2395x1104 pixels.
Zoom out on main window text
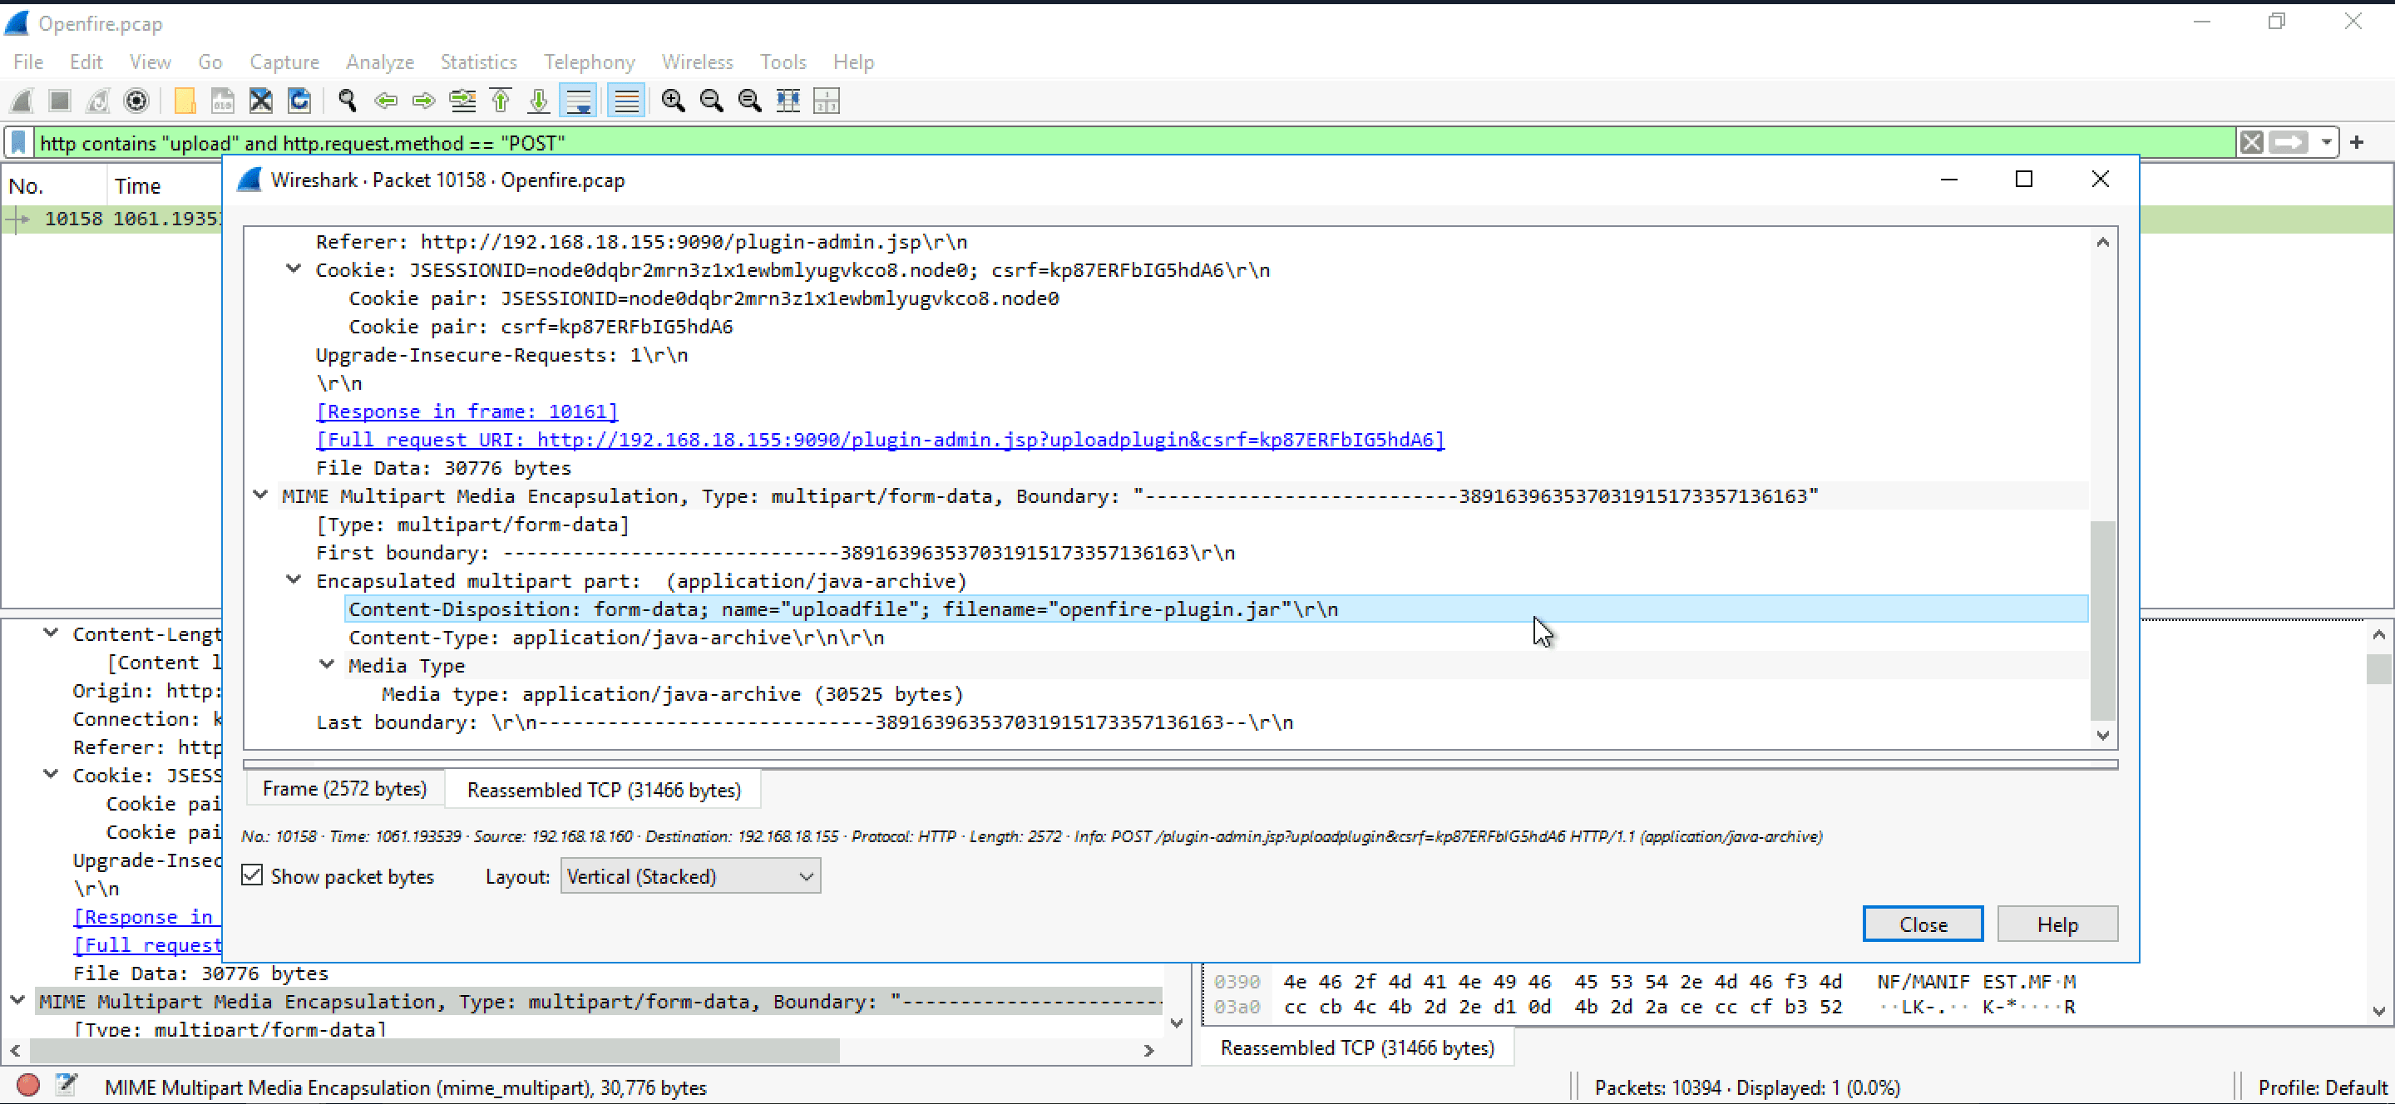click(x=711, y=101)
